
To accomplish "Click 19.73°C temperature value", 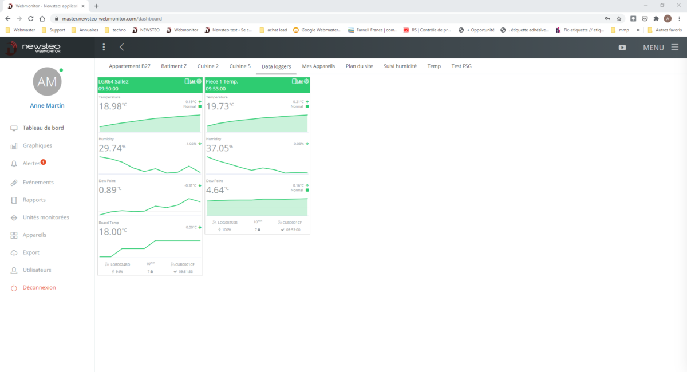I will coord(220,106).
